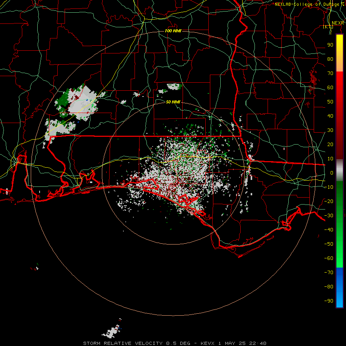Image resolution: width=346 pixels, height=346 pixels.
Task: Click the -90 value on the velocity scale
Action: (329, 301)
